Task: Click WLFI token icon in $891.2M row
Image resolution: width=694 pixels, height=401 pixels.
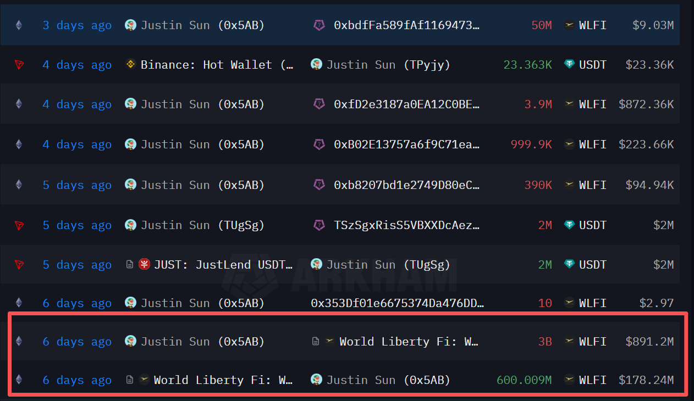Action: pyautogui.click(x=569, y=341)
